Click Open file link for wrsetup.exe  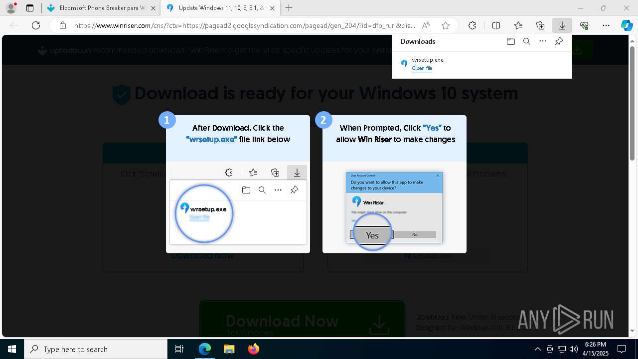tap(422, 68)
